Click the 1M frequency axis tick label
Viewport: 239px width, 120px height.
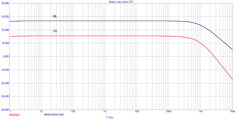click(201, 111)
